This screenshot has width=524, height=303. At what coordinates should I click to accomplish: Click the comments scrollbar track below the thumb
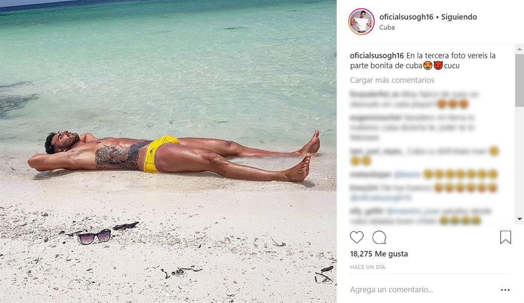point(519,161)
